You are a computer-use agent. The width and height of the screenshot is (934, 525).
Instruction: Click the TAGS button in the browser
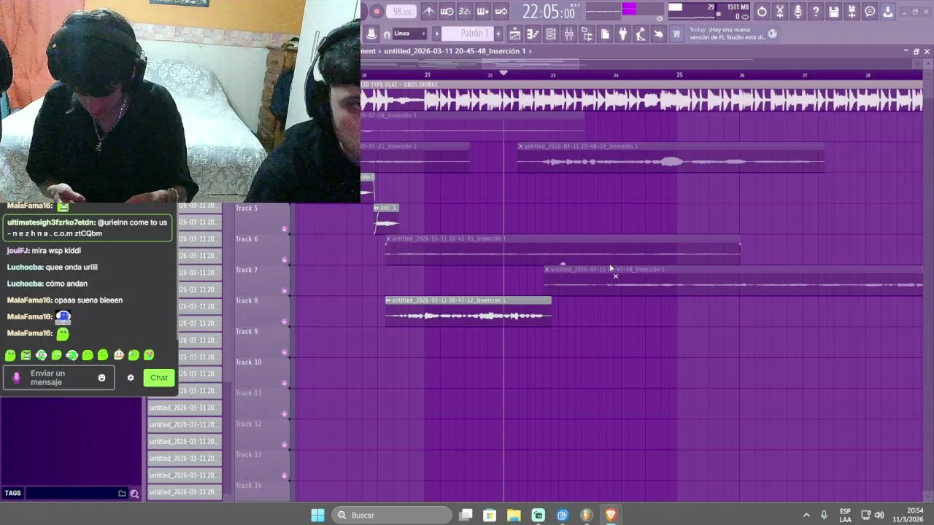[13, 493]
